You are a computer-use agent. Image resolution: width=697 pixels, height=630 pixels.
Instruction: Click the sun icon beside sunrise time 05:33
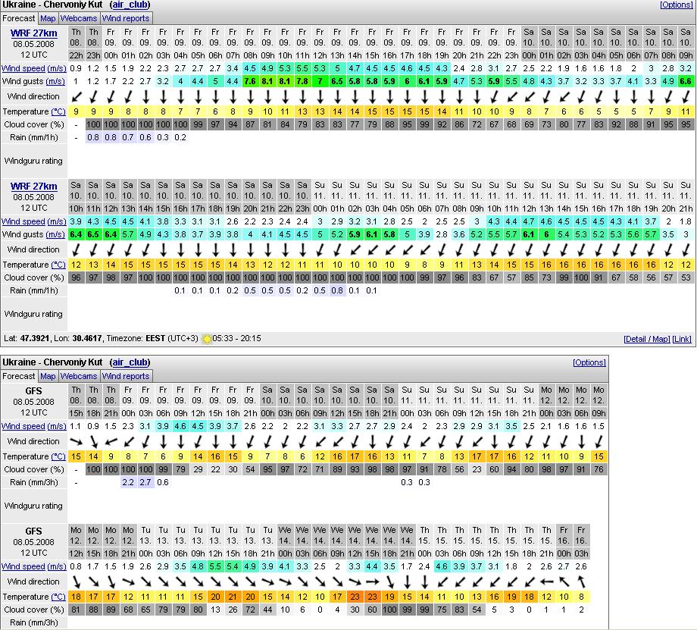206,338
